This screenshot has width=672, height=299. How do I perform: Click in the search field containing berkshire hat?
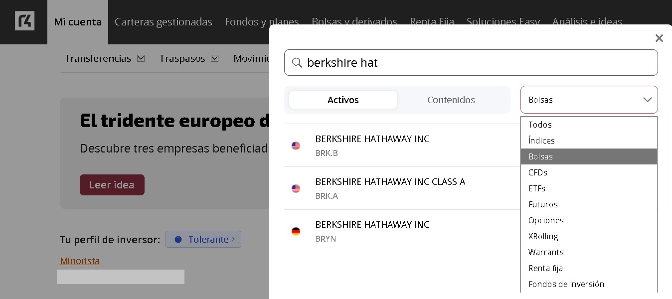(x=479, y=63)
